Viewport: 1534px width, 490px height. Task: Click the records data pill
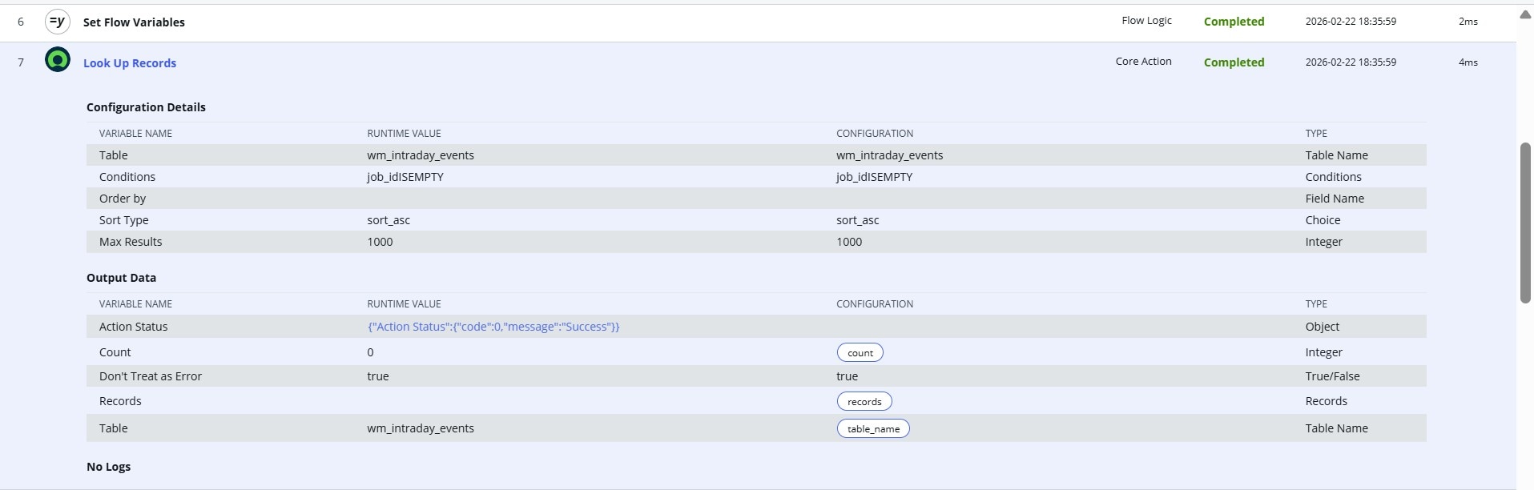[864, 402]
